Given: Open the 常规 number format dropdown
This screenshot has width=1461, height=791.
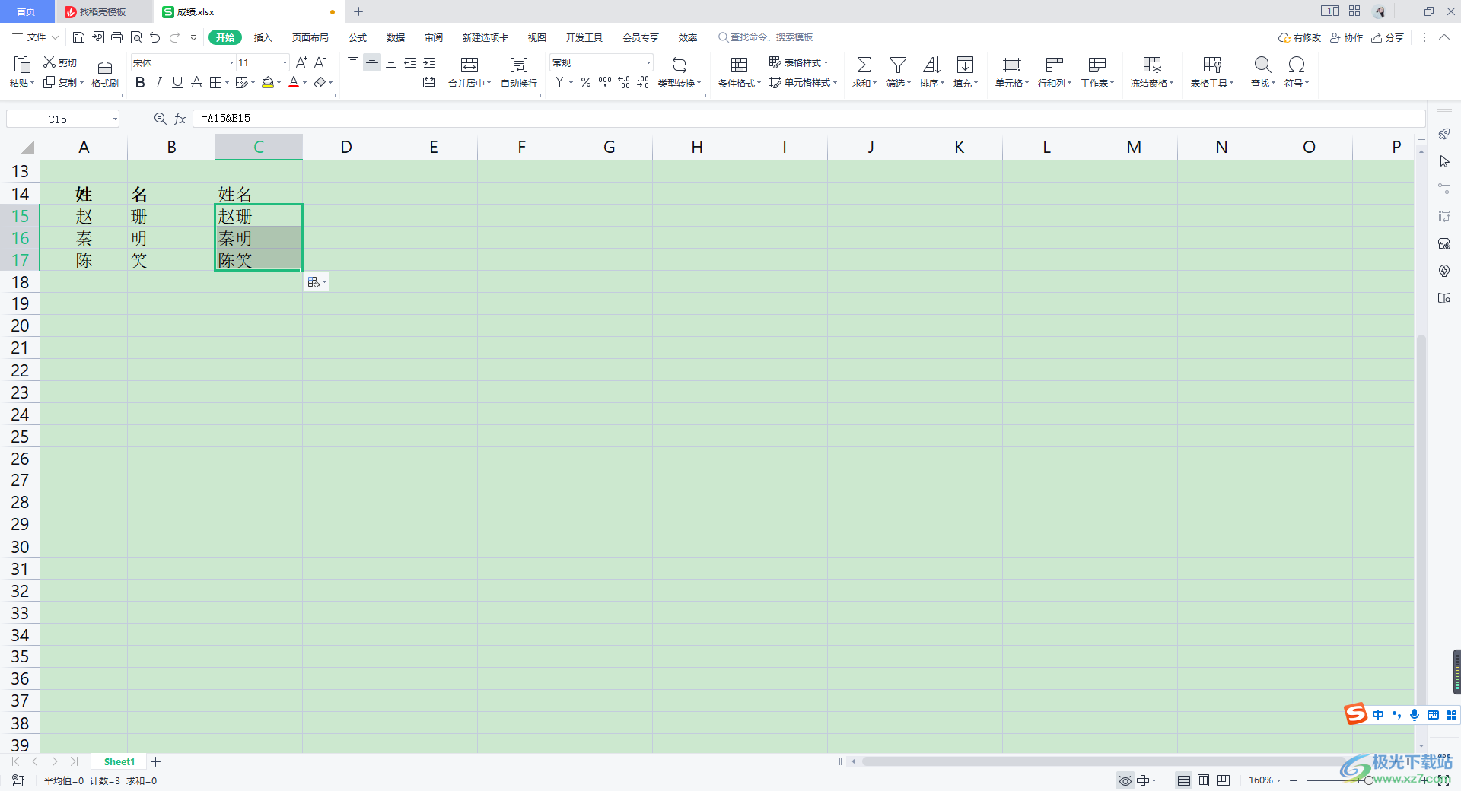Looking at the screenshot, I should click(x=648, y=62).
